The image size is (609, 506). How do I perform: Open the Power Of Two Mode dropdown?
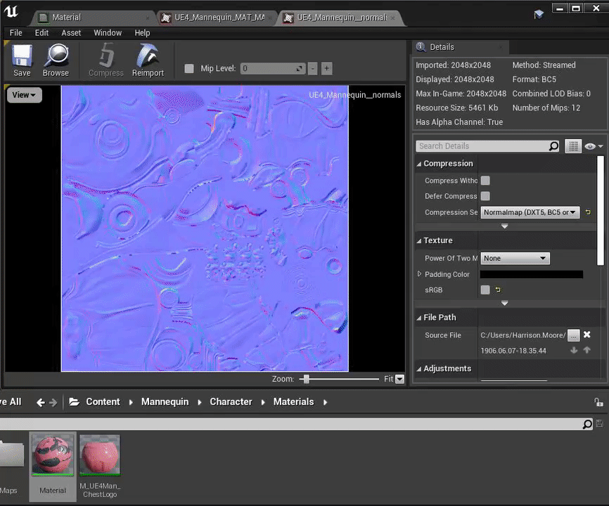514,258
